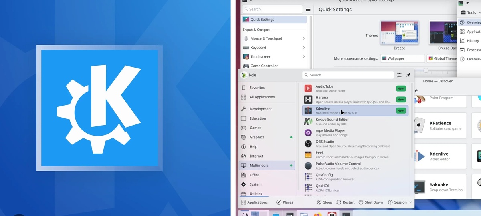This screenshot has width=481, height=216.
Task: Switch to the Applications launcher tab
Action: pyautogui.click(x=255, y=202)
